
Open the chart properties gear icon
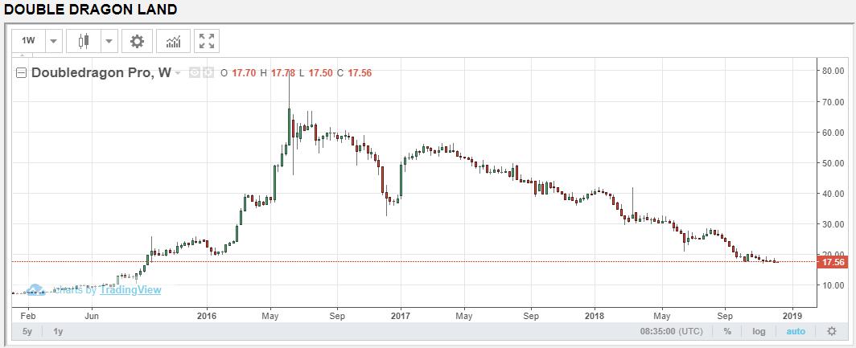[x=138, y=41]
